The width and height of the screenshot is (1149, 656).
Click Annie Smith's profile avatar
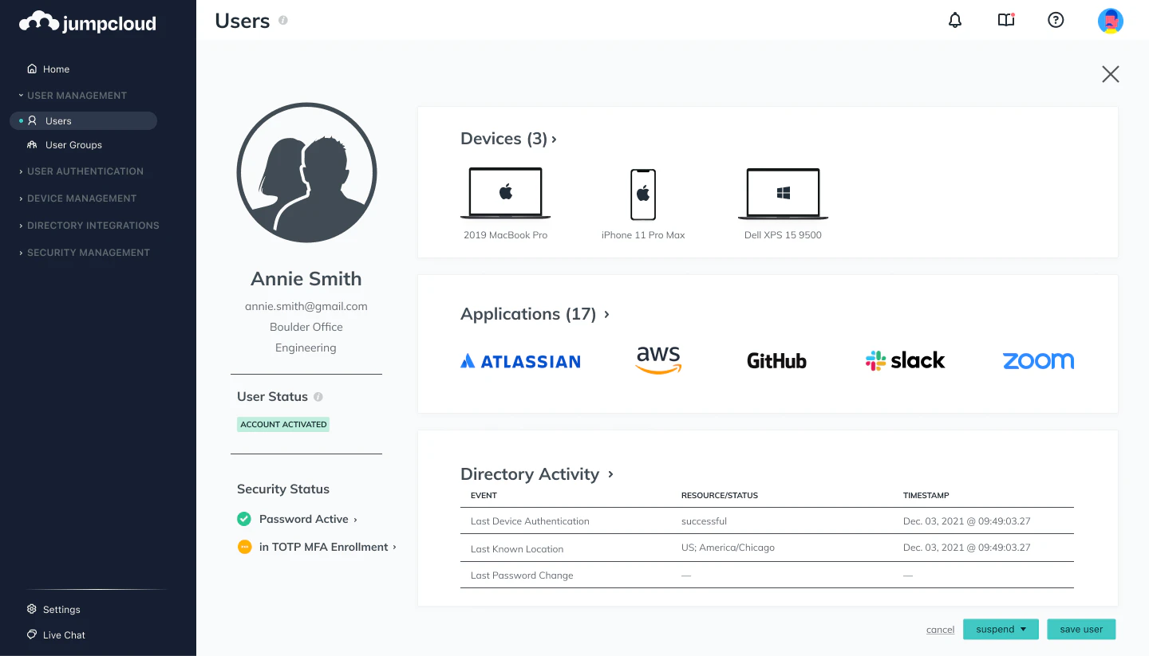(306, 172)
